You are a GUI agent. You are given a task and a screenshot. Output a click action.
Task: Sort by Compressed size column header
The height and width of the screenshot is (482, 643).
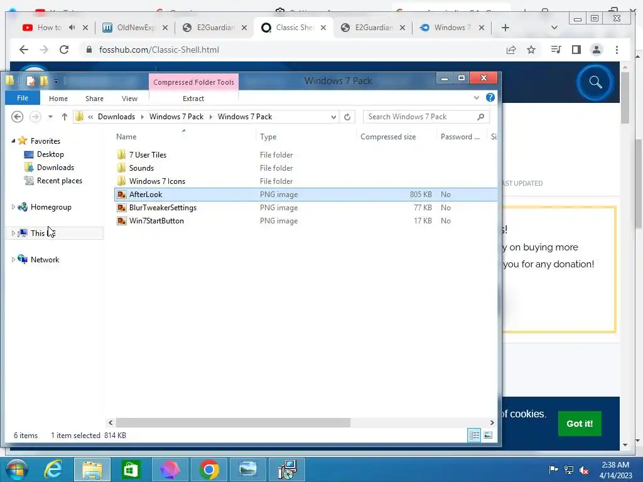[x=388, y=137]
